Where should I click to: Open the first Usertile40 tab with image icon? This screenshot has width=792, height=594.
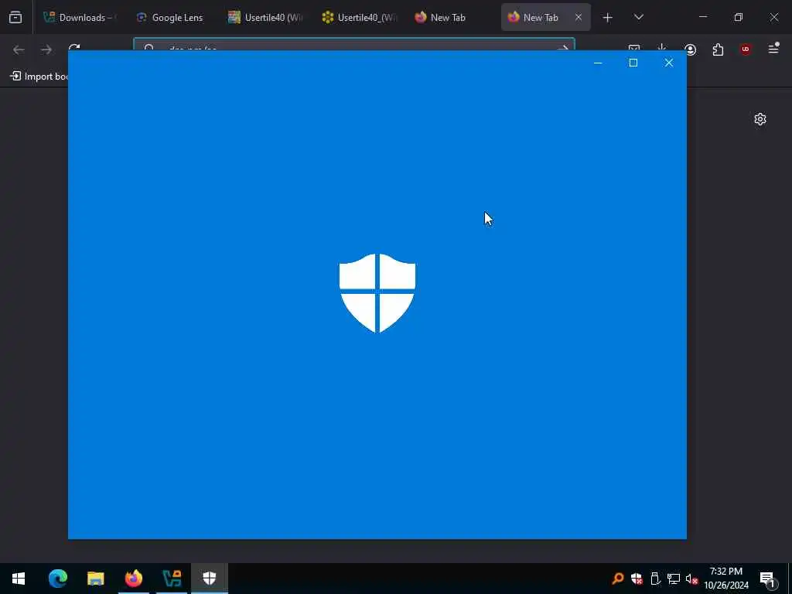(265, 17)
